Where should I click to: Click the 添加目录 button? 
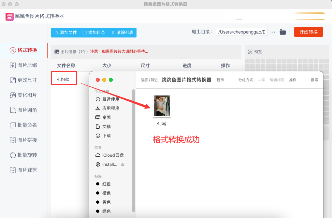pos(94,33)
